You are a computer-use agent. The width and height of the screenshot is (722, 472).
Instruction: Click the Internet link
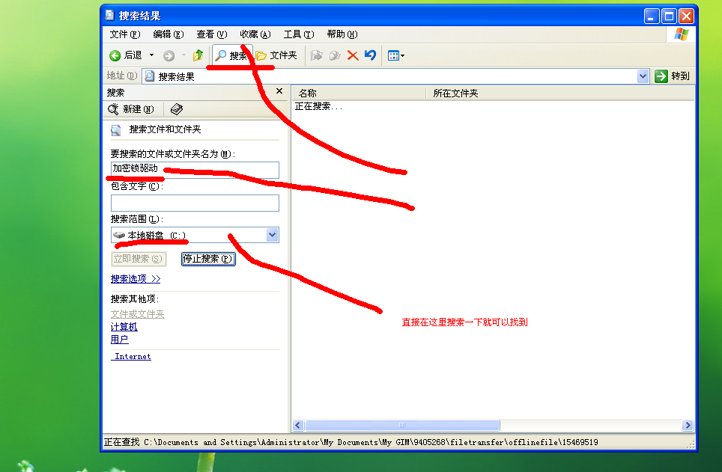(132, 357)
